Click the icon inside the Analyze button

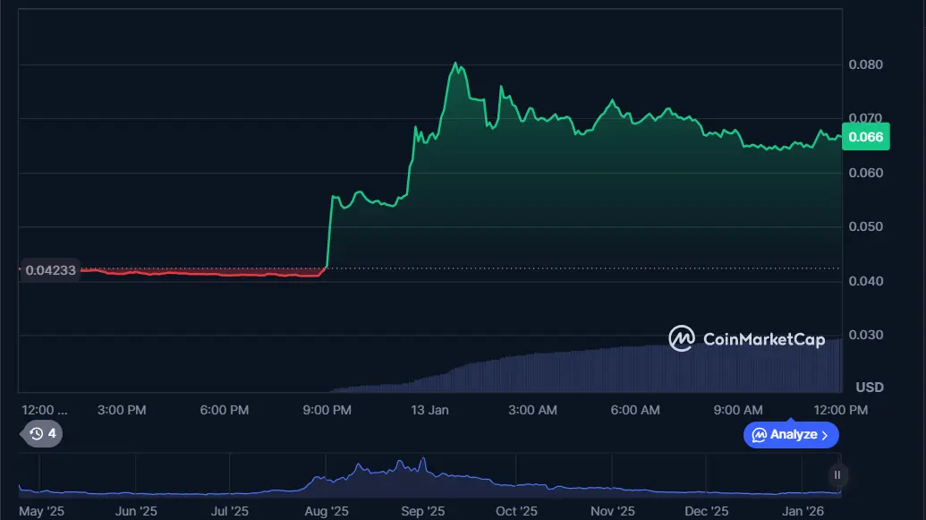(759, 435)
